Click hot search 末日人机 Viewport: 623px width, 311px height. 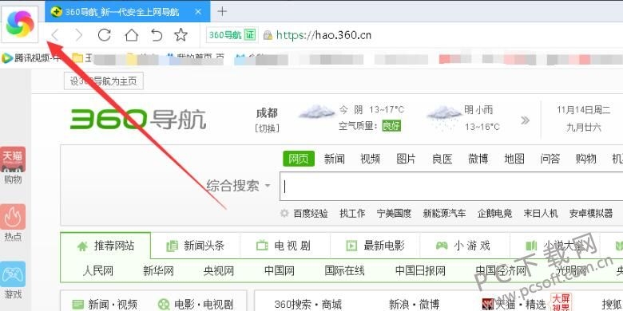coord(541,214)
